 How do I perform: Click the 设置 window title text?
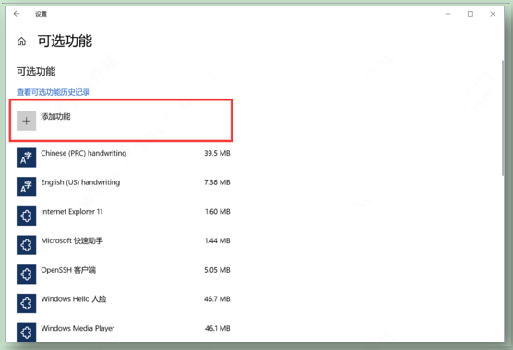click(42, 14)
